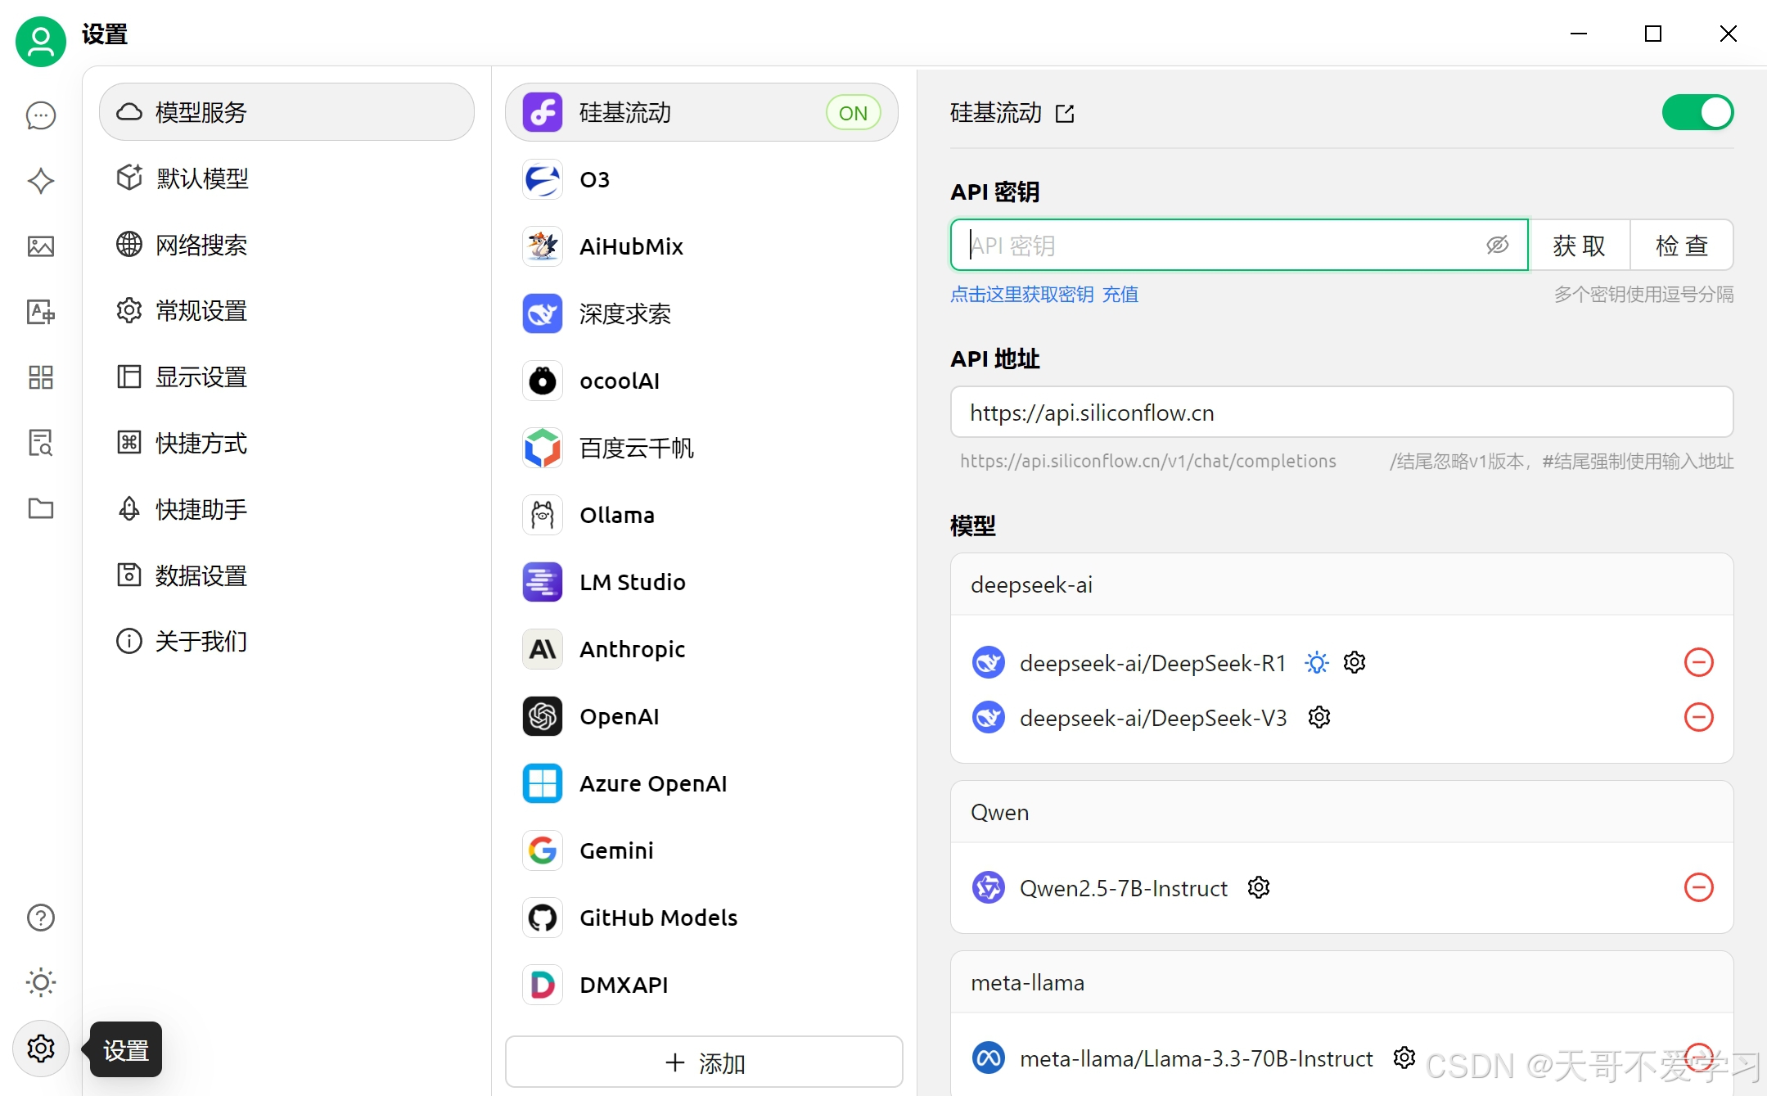Switch theme with the sun icon
Viewport: 1767px width, 1096px height.
coord(40,982)
